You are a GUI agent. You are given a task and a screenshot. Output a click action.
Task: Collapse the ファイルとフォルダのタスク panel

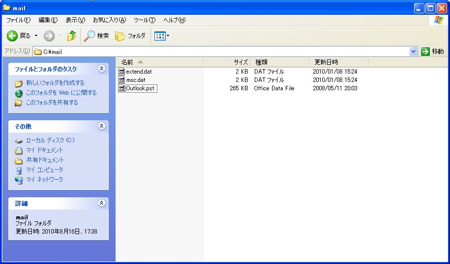101,69
